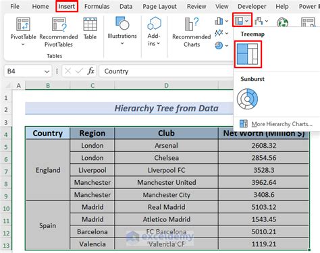Expand the pie chart dropdown arrow
This screenshot has height=253, width=320.
tap(227, 46)
